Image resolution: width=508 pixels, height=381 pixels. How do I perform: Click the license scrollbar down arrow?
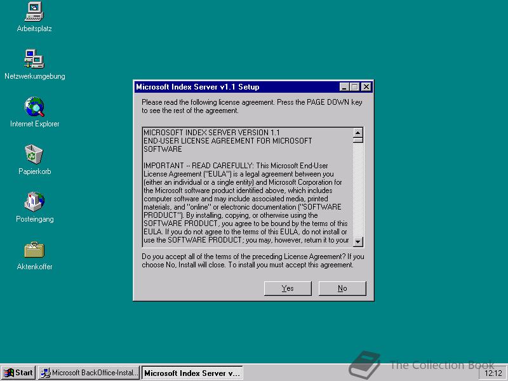358,242
